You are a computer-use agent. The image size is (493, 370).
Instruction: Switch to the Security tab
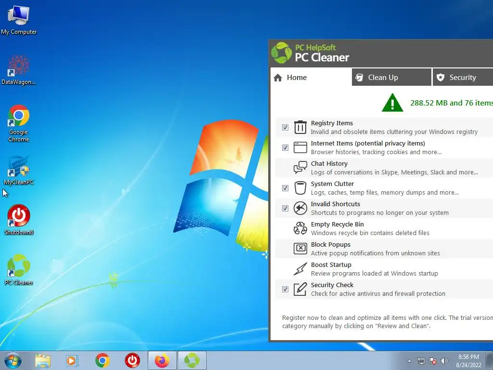pos(463,78)
